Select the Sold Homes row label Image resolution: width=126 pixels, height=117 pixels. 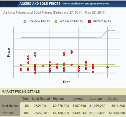[10, 106]
